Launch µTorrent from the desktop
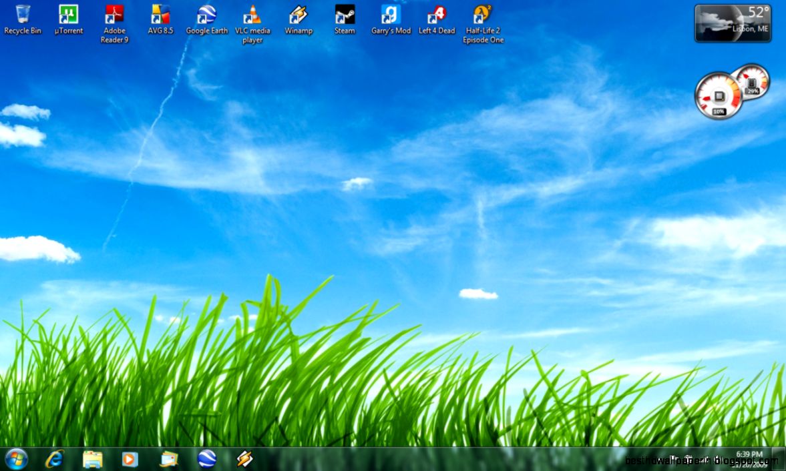786x471 pixels. [67, 15]
